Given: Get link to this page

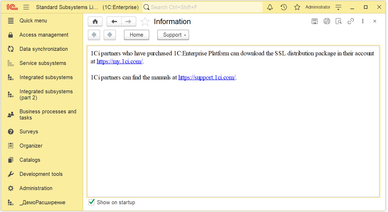Looking at the screenshot, I should (x=351, y=21).
